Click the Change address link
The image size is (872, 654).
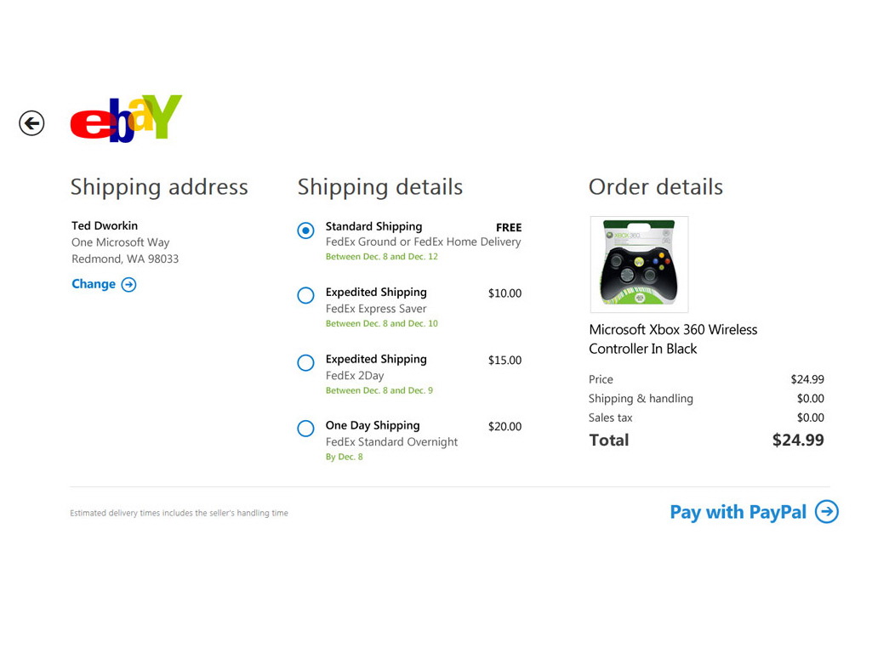[94, 284]
